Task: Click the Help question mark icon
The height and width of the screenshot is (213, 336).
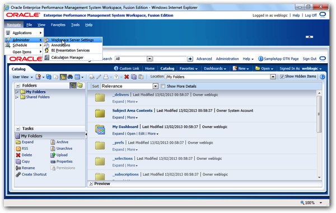Action: (x=322, y=77)
